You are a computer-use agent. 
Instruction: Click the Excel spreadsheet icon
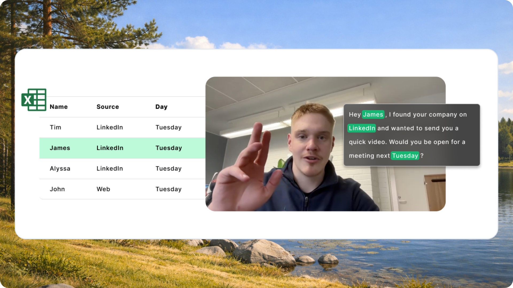[x=34, y=100]
